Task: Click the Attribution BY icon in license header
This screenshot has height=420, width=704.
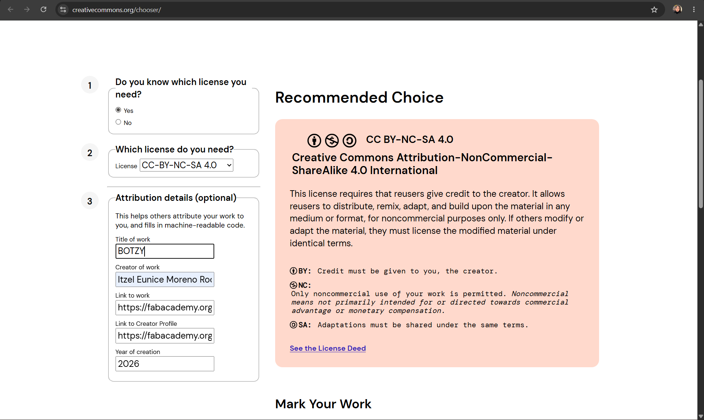Action: (314, 140)
